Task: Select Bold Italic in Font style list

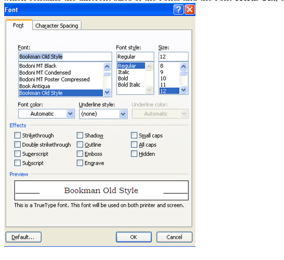Action: pos(129,85)
